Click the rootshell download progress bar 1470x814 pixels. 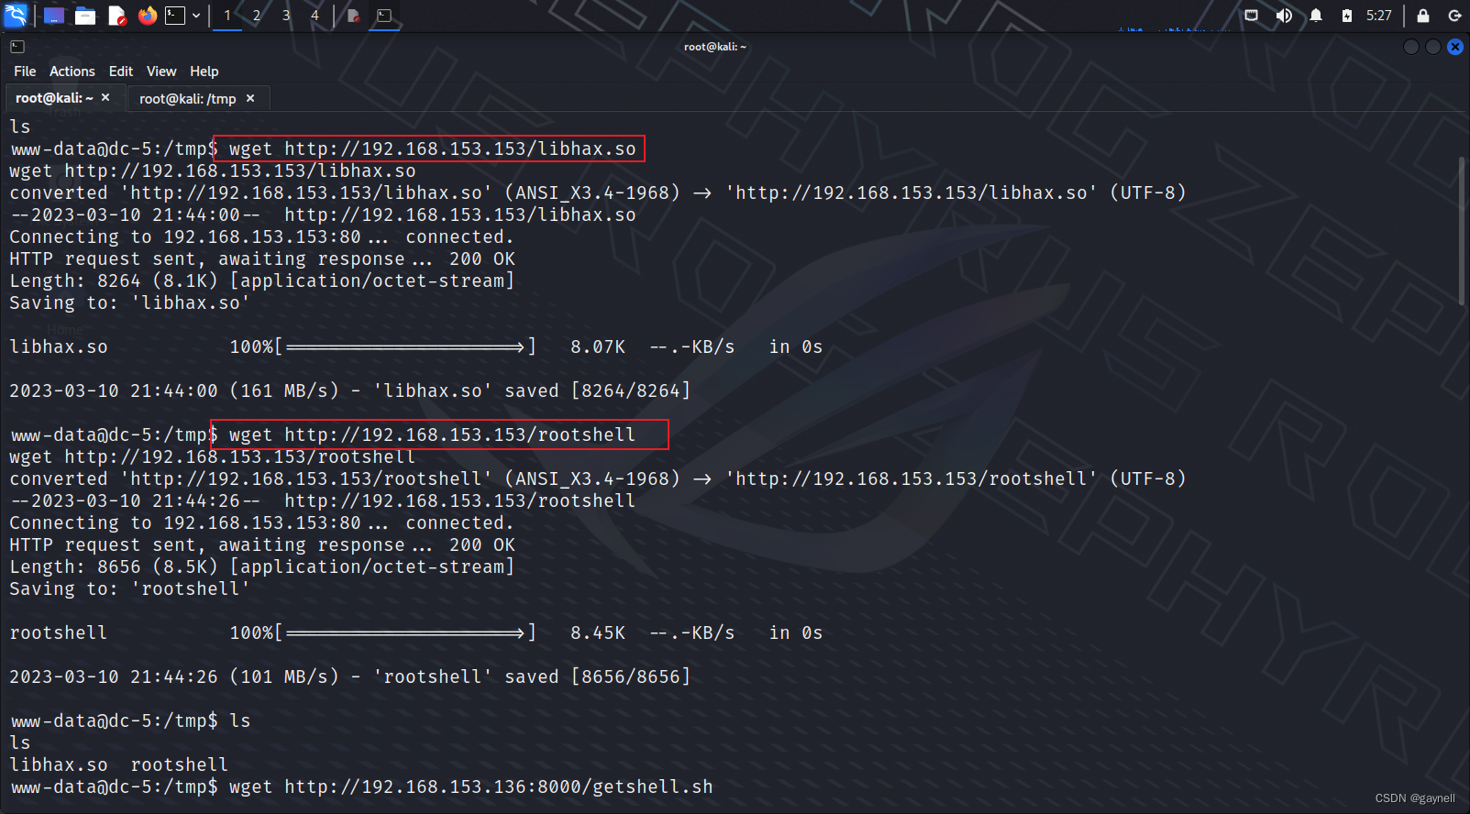(405, 633)
